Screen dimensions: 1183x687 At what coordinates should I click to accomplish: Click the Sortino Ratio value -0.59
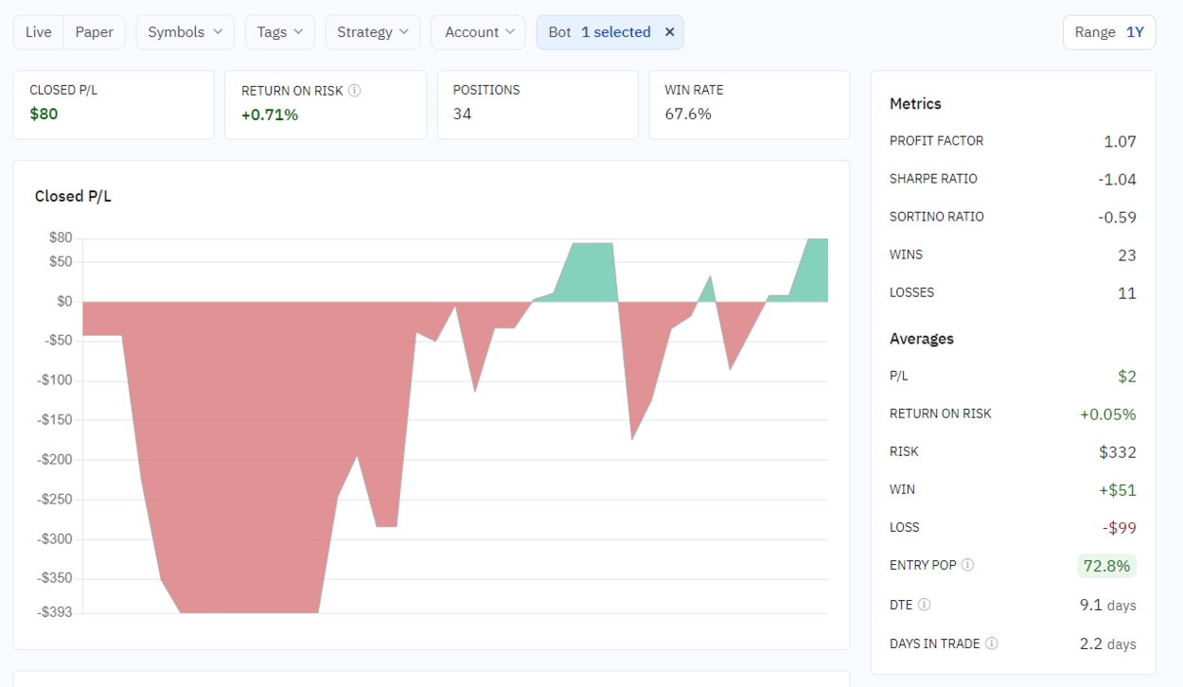click(1118, 218)
